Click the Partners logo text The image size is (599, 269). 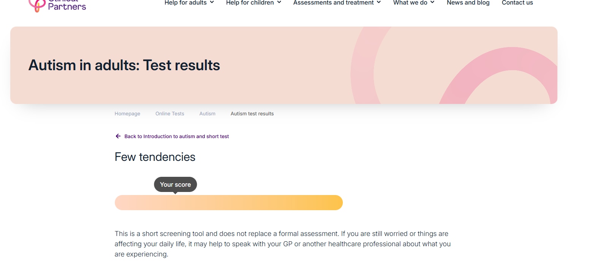pyautogui.click(x=67, y=6)
